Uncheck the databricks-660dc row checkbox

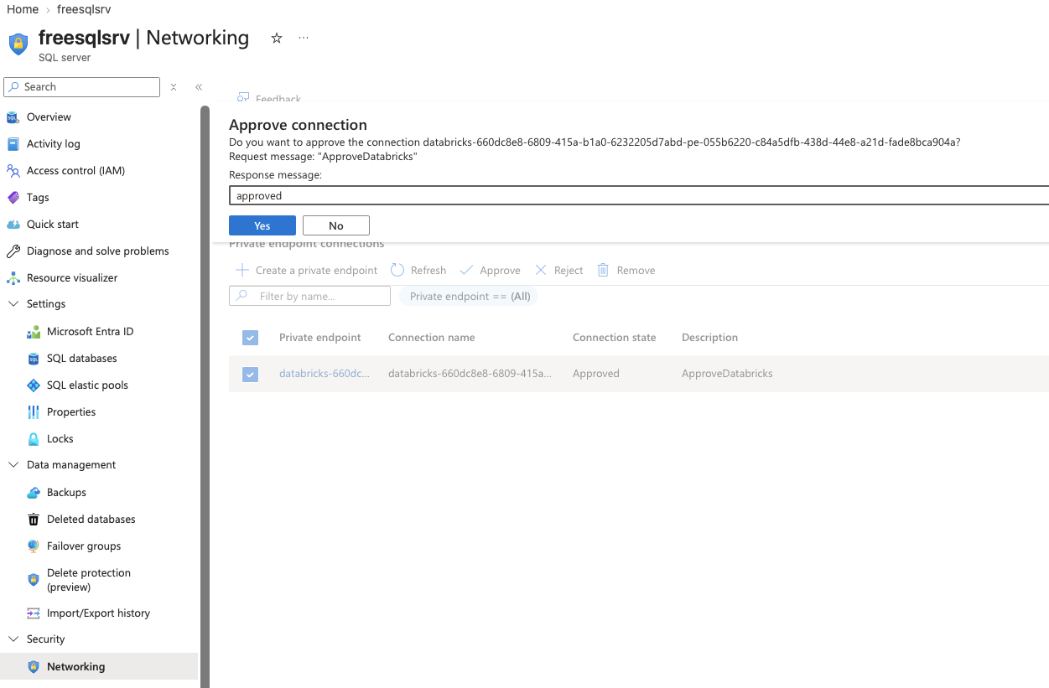pyautogui.click(x=250, y=374)
